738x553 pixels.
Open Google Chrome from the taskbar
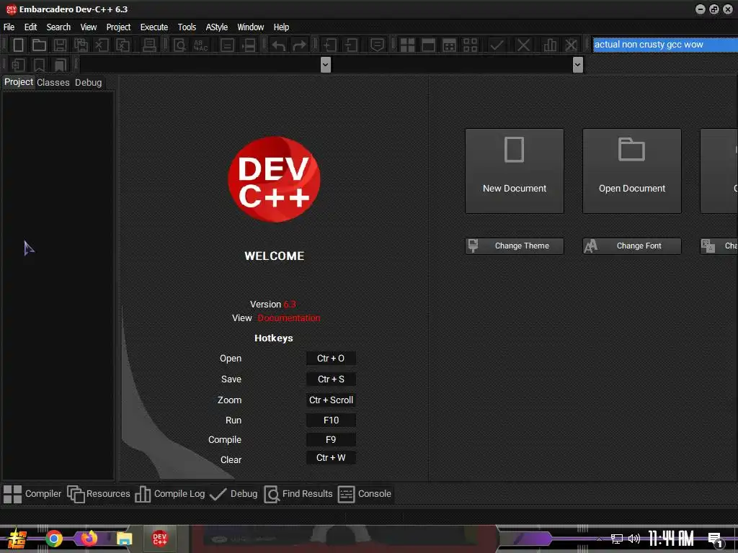[x=54, y=539]
